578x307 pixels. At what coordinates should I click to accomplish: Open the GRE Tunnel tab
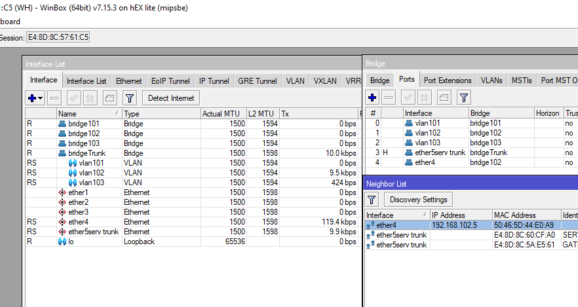258,81
